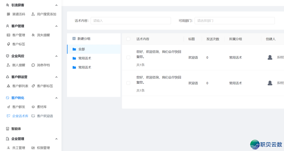284x151 pixels.
Task: Click the 渠道活码 QR code icon
Action: coord(8,14)
